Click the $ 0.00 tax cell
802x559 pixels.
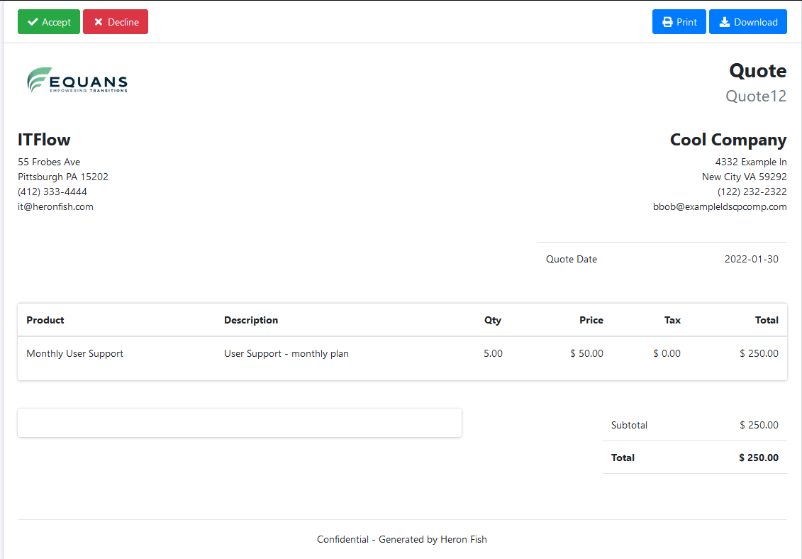(x=667, y=354)
